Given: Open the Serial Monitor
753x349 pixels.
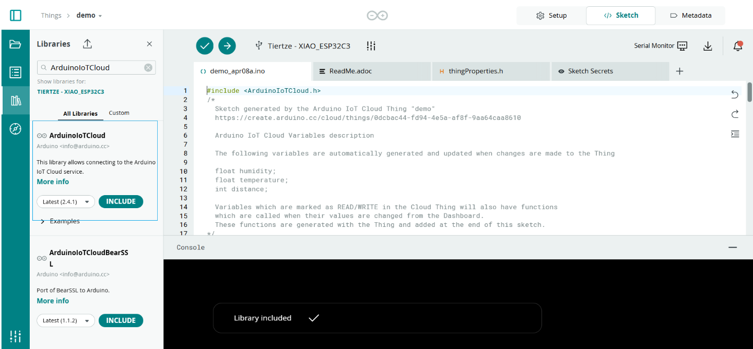Looking at the screenshot, I should click(x=661, y=46).
